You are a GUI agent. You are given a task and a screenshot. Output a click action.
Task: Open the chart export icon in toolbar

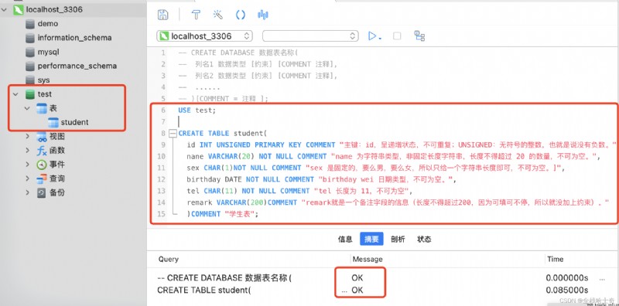pos(263,15)
